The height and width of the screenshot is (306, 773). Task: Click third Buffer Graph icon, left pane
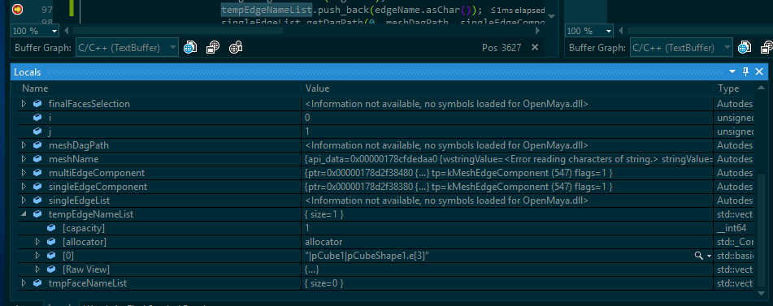click(x=236, y=48)
